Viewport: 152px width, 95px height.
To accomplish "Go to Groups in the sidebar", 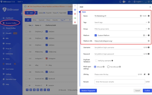I will click(7, 43).
